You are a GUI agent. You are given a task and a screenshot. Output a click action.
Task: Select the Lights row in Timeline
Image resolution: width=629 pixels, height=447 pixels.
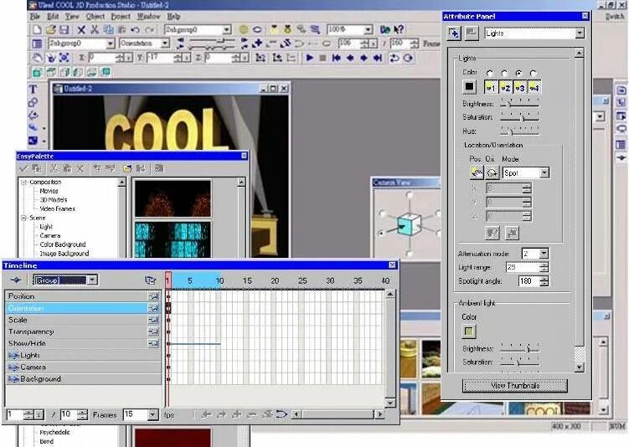point(84,355)
